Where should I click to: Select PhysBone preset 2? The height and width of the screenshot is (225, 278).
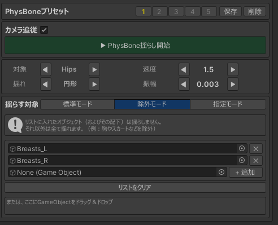point(160,12)
